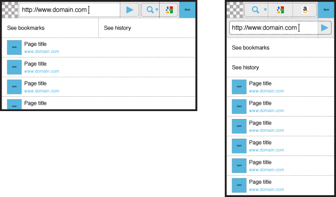Click fourth row's blue icon thumbnail, portrait mockup

[239, 146]
